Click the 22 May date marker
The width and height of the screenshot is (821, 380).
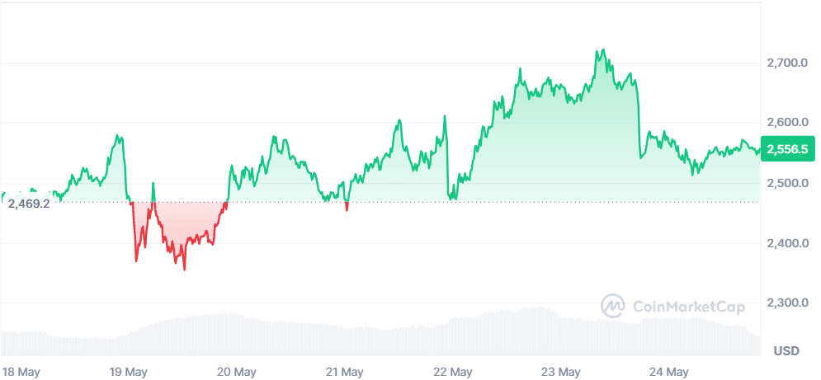click(453, 371)
